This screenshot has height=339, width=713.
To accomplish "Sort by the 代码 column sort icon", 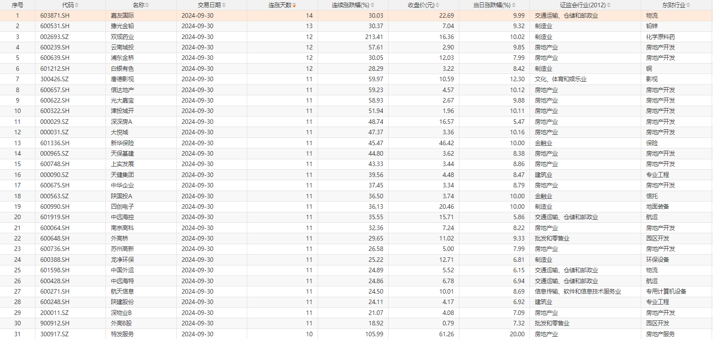I will (x=76, y=5).
